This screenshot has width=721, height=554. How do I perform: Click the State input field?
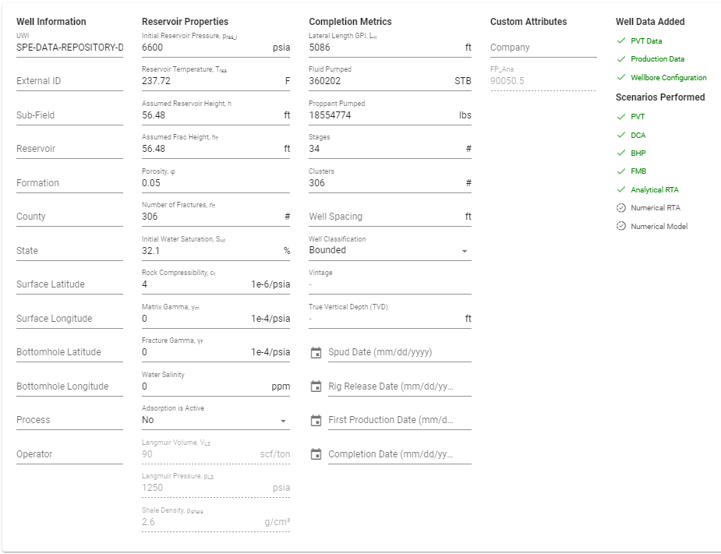coord(69,251)
